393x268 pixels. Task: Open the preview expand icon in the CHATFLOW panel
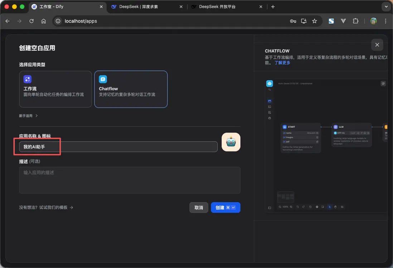[383, 83]
